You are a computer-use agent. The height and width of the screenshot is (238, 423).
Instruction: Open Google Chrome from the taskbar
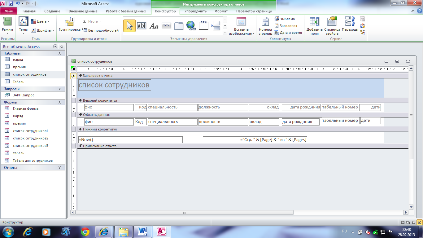click(x=85, y=231)
